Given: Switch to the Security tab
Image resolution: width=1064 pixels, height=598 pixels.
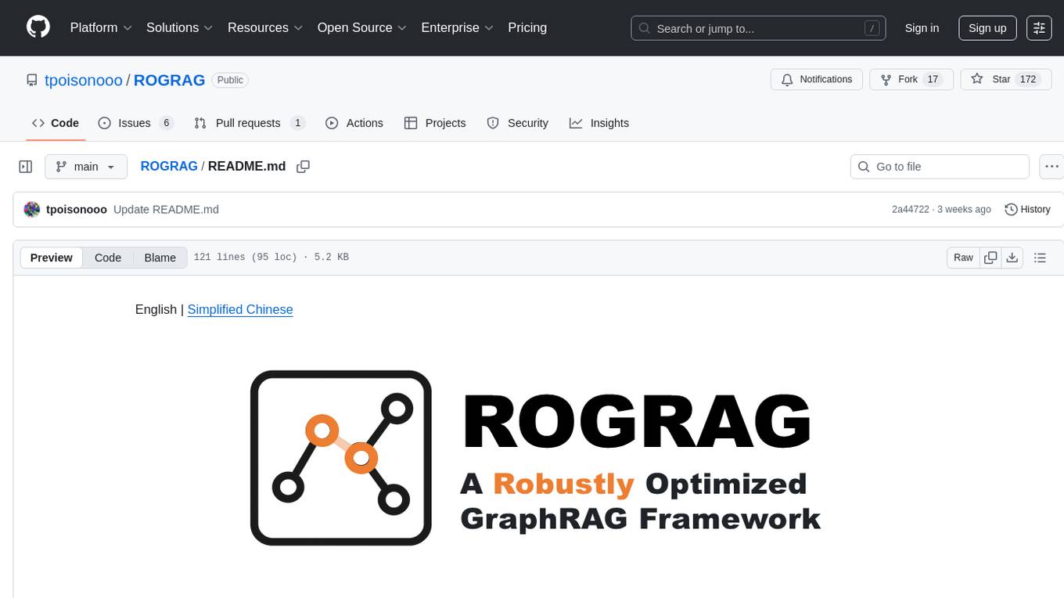Looking at the screenshot, I should pyautogui.click(x=518, y=123).
